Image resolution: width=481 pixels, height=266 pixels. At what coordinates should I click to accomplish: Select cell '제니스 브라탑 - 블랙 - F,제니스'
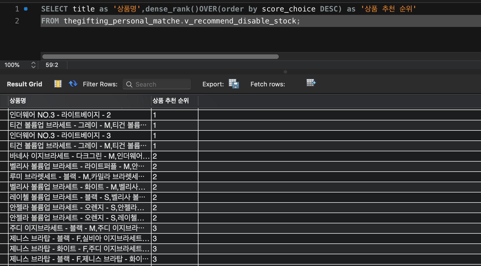click(80, 259)
